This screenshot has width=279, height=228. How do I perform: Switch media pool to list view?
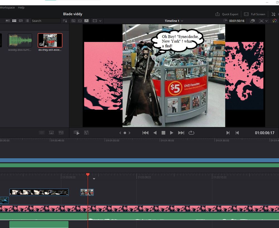[x=27, y=21]
